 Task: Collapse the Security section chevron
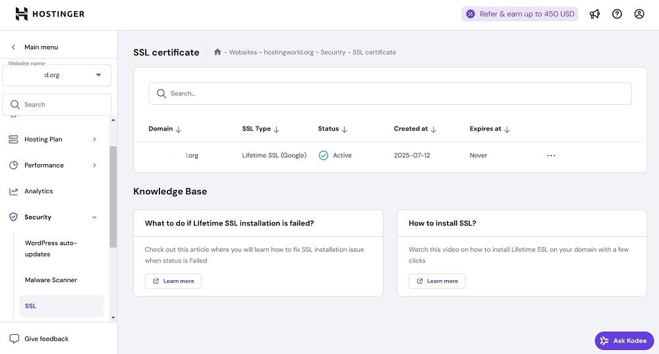[x=94, y=218]
